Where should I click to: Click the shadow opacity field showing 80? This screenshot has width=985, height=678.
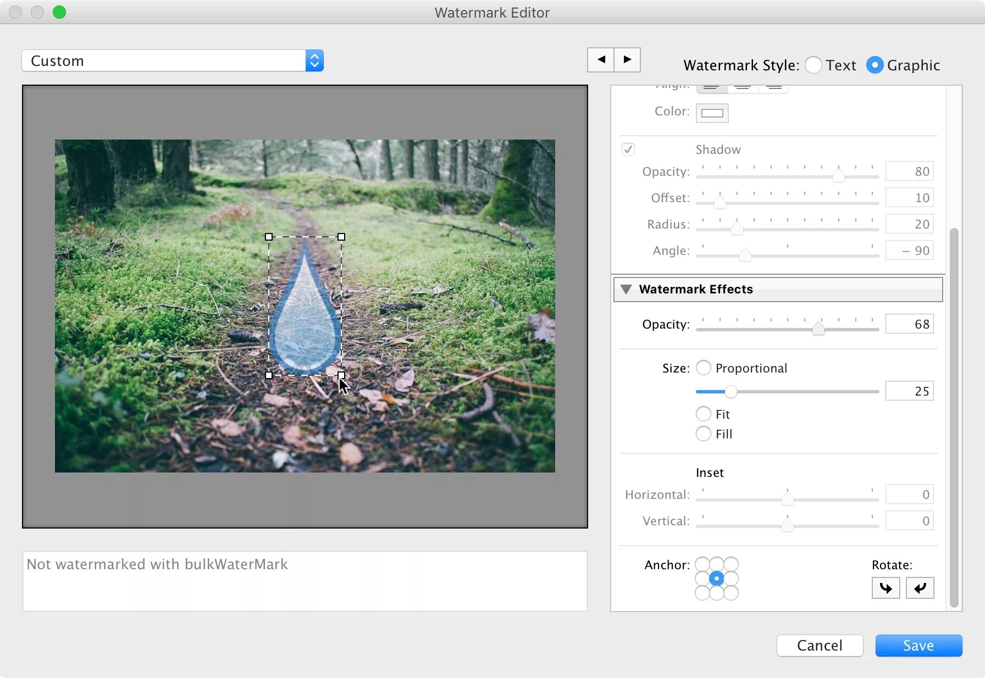click(x=909, y=171)
